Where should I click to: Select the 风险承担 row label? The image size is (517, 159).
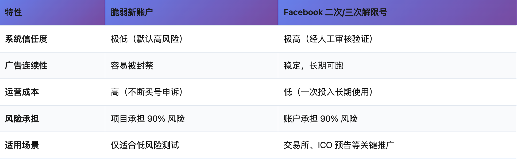(22, 119)
